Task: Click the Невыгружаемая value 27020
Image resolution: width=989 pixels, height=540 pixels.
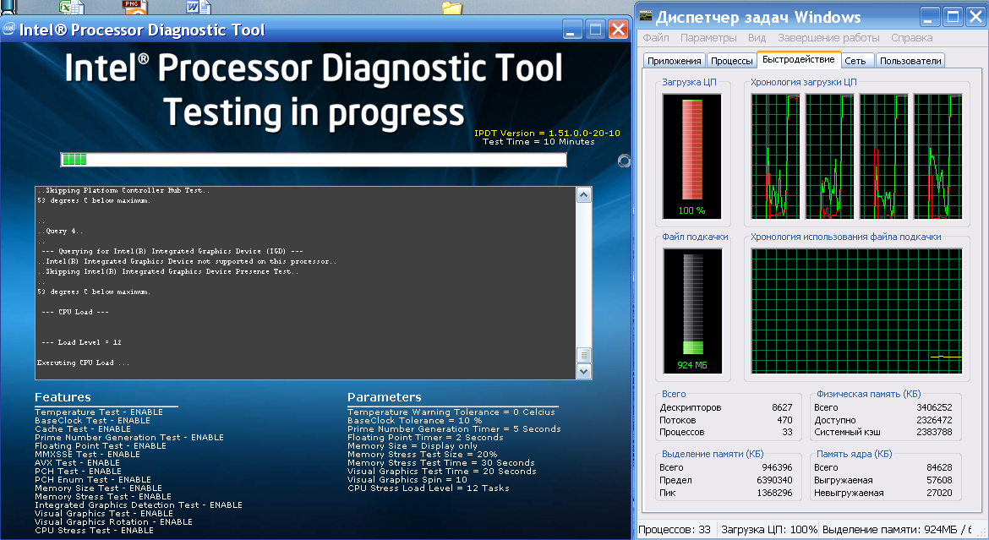Action: pyautogui.click(x=939, y=493)
